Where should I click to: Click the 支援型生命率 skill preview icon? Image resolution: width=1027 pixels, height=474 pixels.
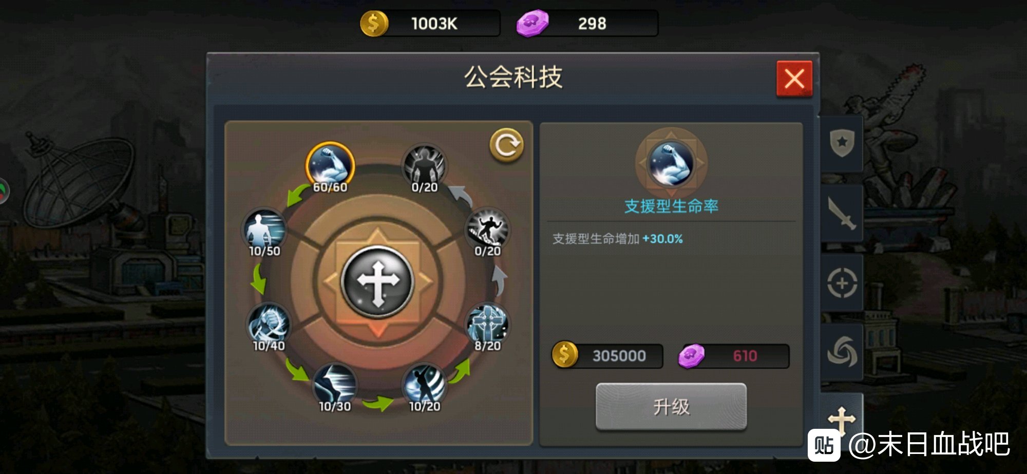(x=671, y=164)
